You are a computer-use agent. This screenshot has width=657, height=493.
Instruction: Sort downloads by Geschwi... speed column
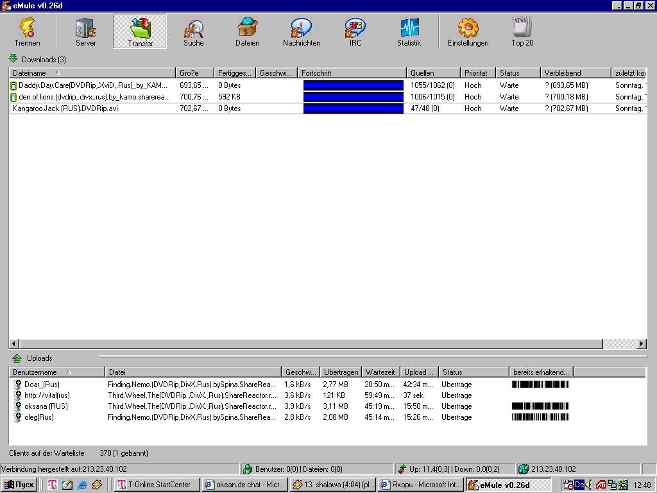click(277, 73)
